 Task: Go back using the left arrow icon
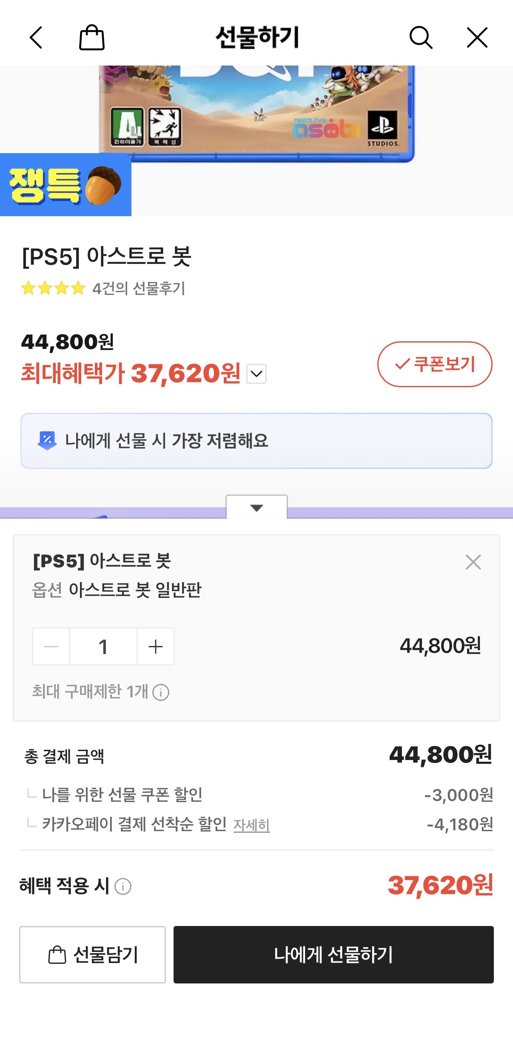pyautogui.click(x=36, y=38)
